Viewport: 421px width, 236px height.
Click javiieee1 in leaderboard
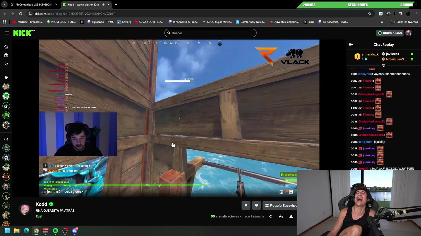tap(392, 54)
